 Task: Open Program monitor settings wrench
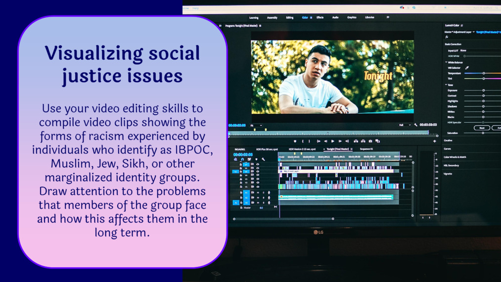[x=416, y=125]
